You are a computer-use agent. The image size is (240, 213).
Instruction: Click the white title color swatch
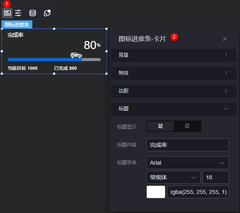pyautogui.click(x=156, y=192)
